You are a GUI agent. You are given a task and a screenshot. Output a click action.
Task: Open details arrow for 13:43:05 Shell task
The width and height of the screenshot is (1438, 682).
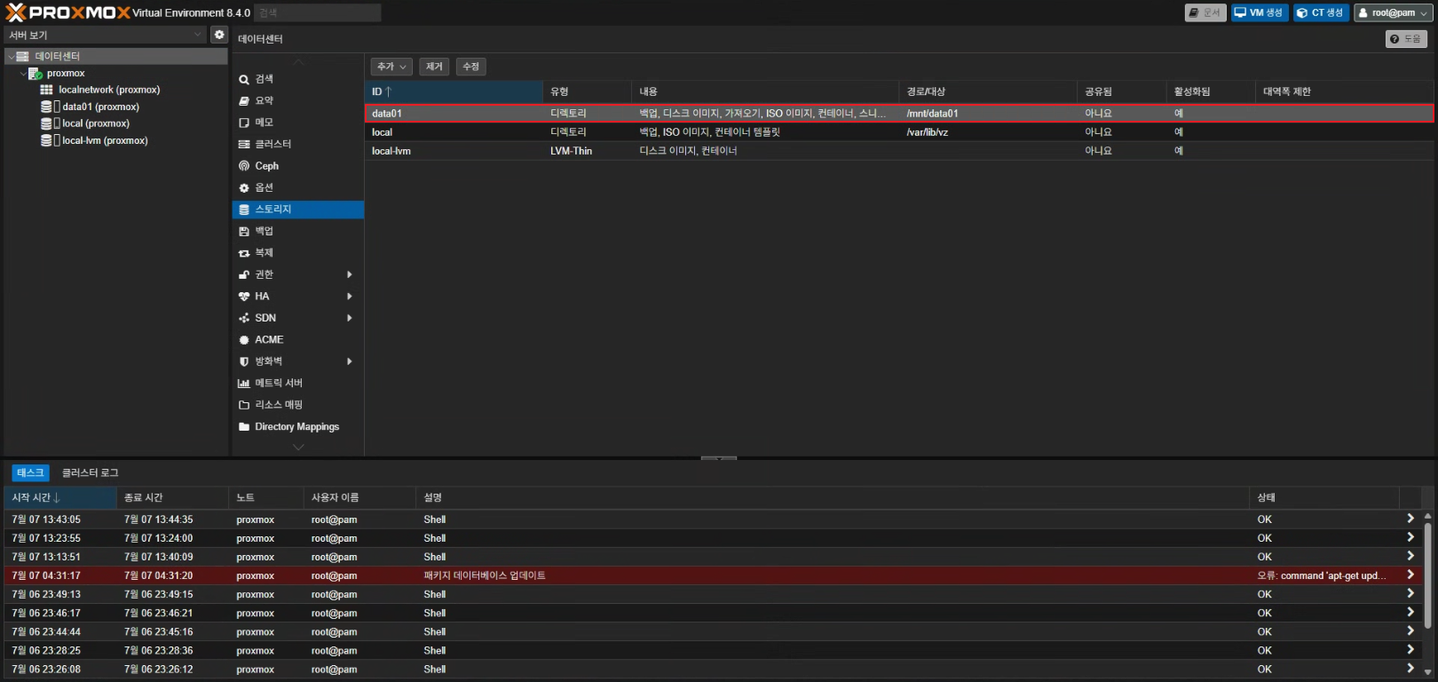[1410, 519]
